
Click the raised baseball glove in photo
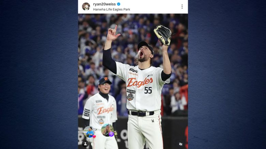pyautogui.click(x=163, y=35)
